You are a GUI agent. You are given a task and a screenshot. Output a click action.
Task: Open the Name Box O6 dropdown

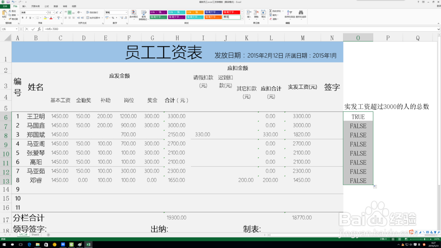17,29
